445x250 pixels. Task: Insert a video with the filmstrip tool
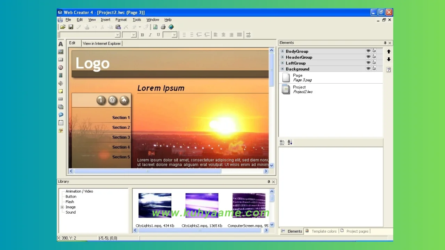tap(61, 75)
